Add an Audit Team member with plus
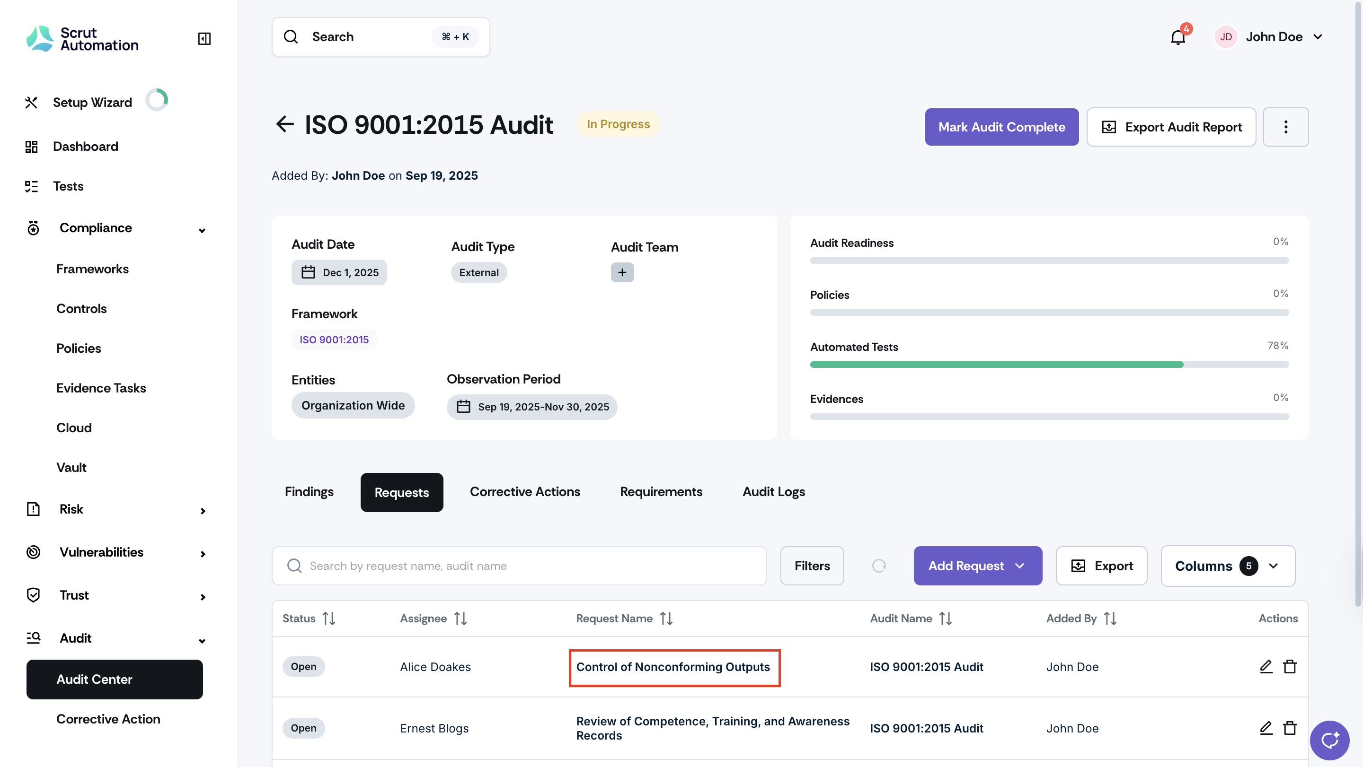The width and height of the screenshot is (1363, 767). coord(622,272)
